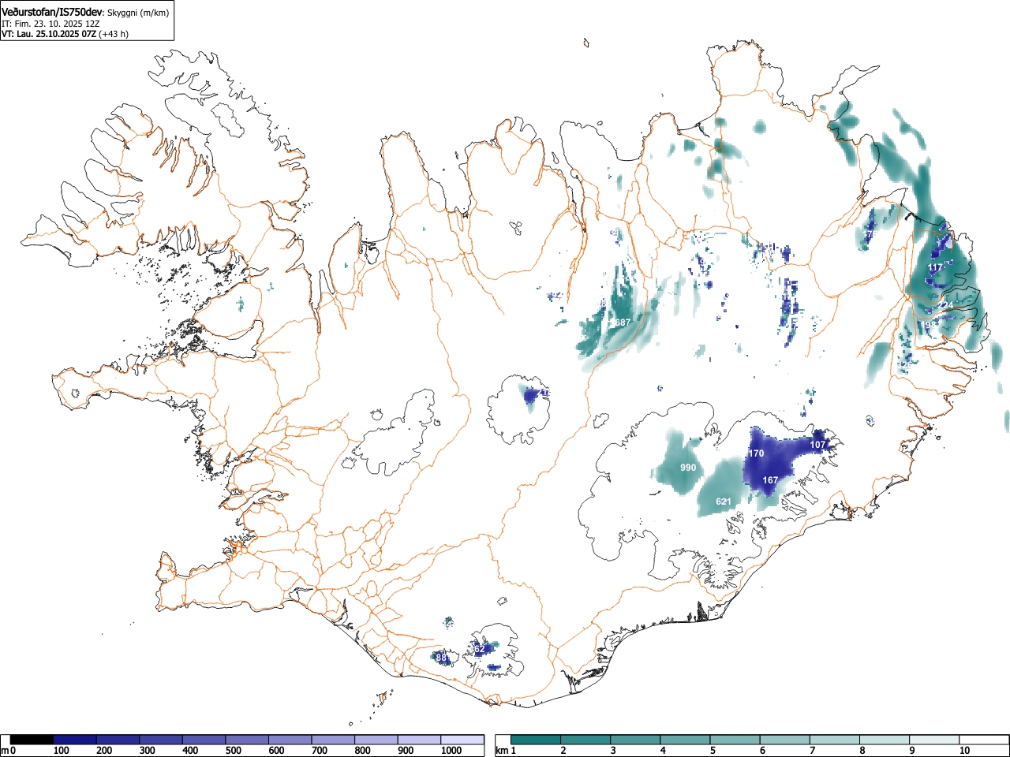Click the '5' tick on the km legend

[712, 751]
